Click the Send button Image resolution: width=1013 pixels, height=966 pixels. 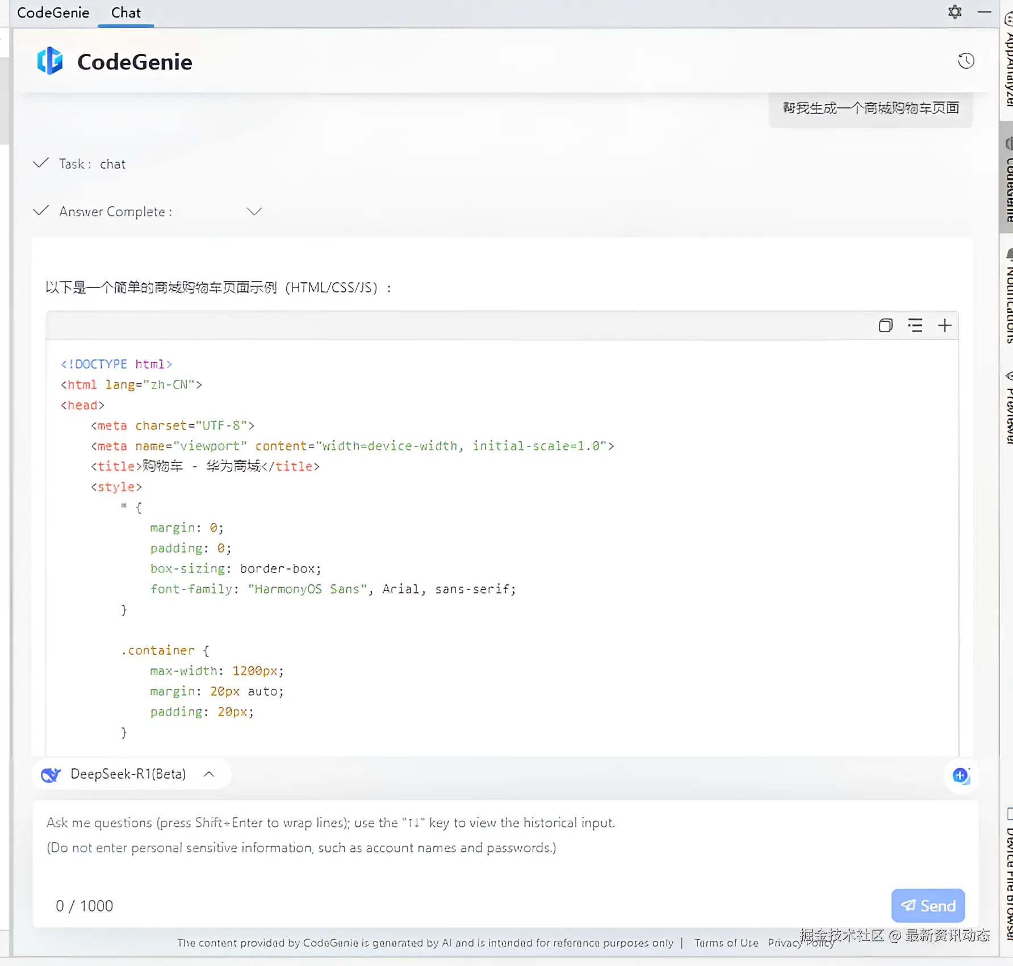(x=928, y=906)
